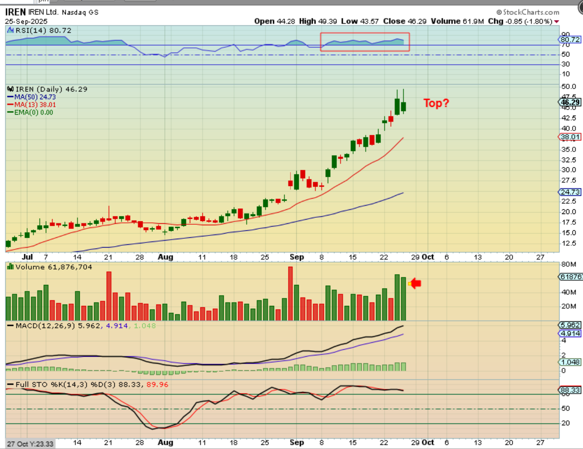
Task: Click the RSI(14) 80.72 panel label
Action: point(43,30)
